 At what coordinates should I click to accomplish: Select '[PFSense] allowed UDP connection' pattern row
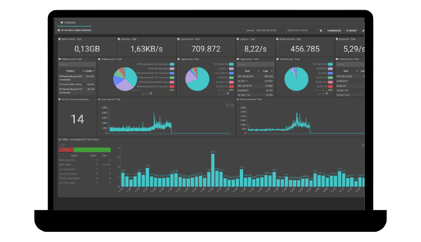(x=77, y=78)
